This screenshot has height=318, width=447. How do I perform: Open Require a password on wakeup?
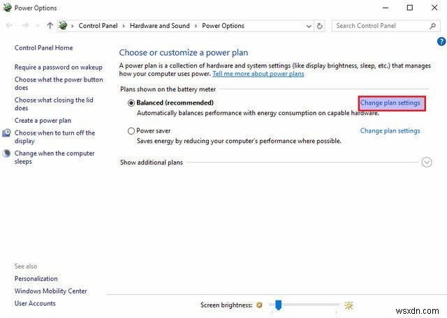[58, 67]
